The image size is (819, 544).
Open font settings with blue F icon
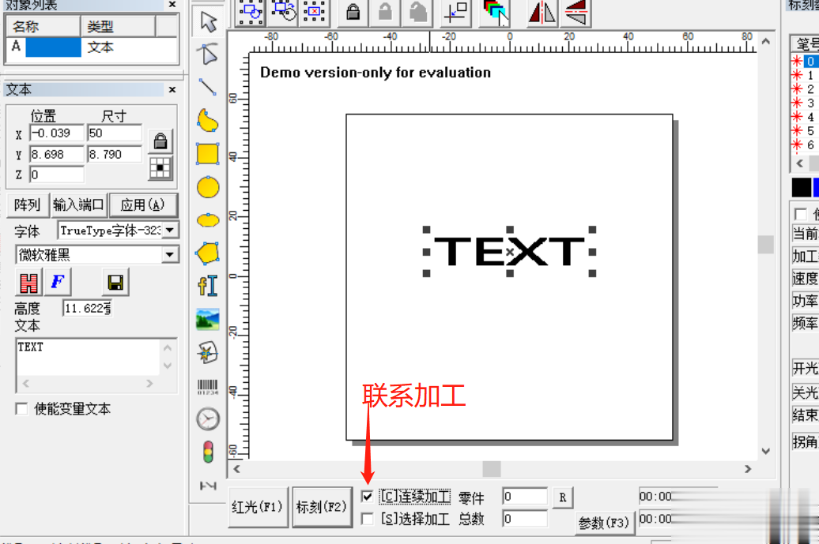(x=58, y=283)
